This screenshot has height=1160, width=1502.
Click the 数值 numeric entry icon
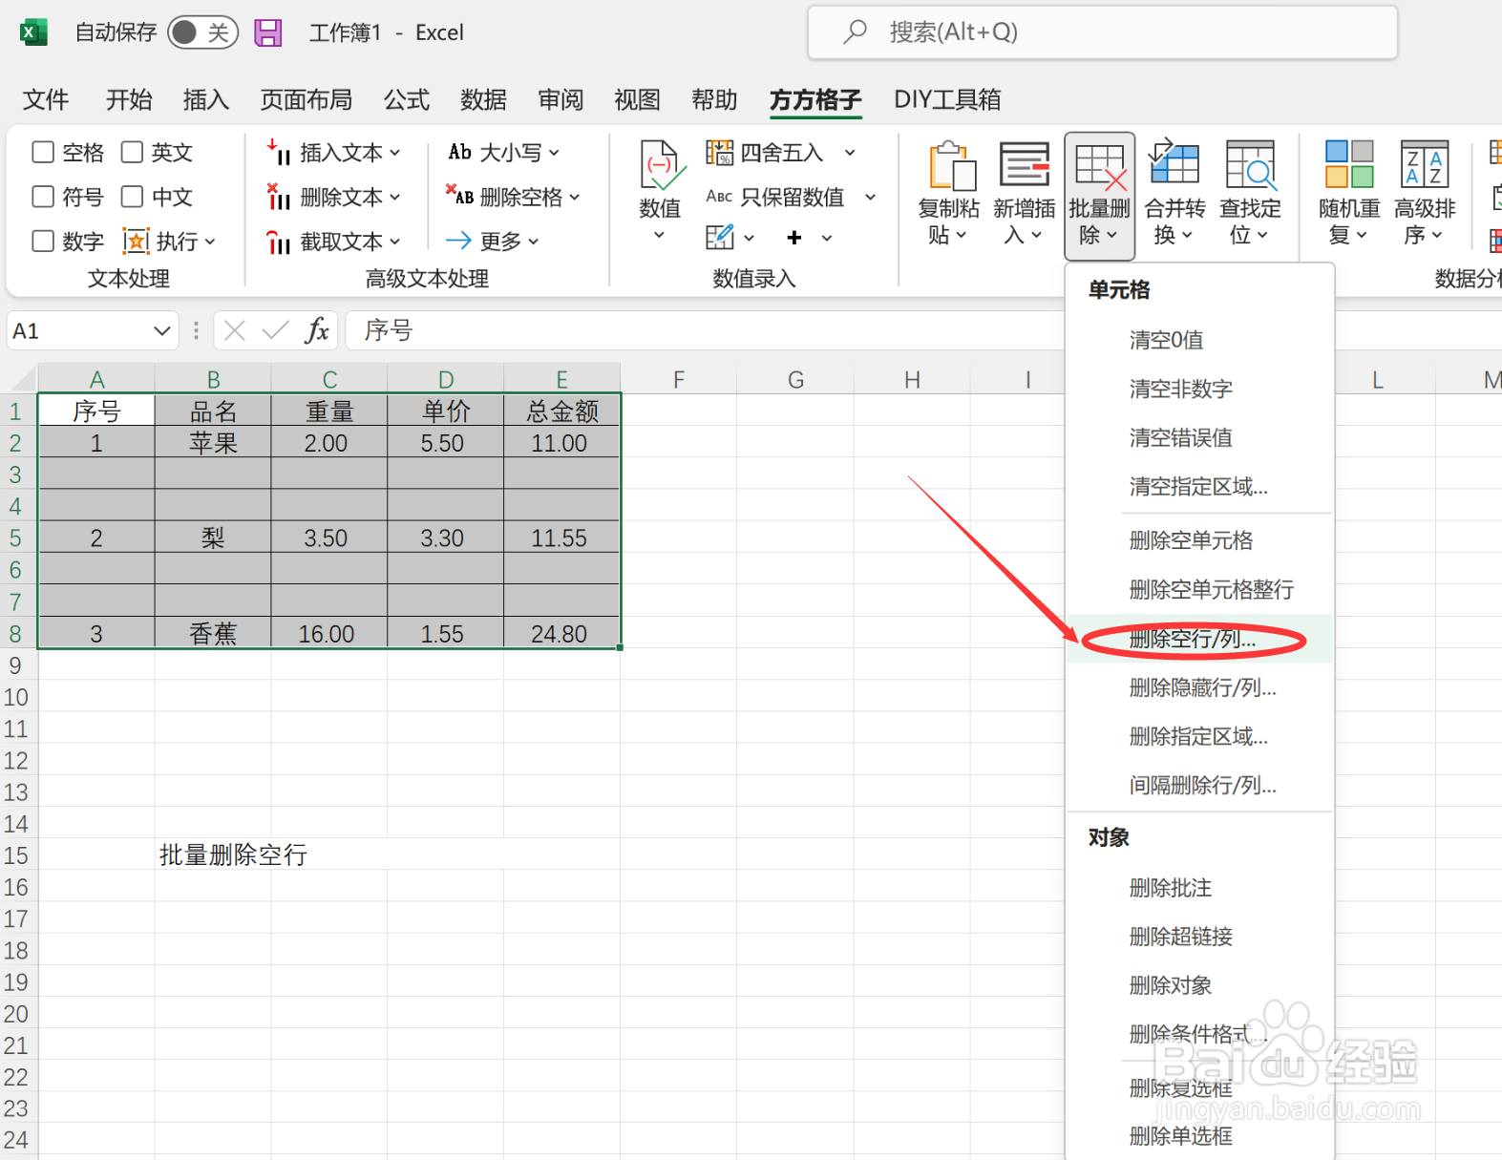pos(661,165)
